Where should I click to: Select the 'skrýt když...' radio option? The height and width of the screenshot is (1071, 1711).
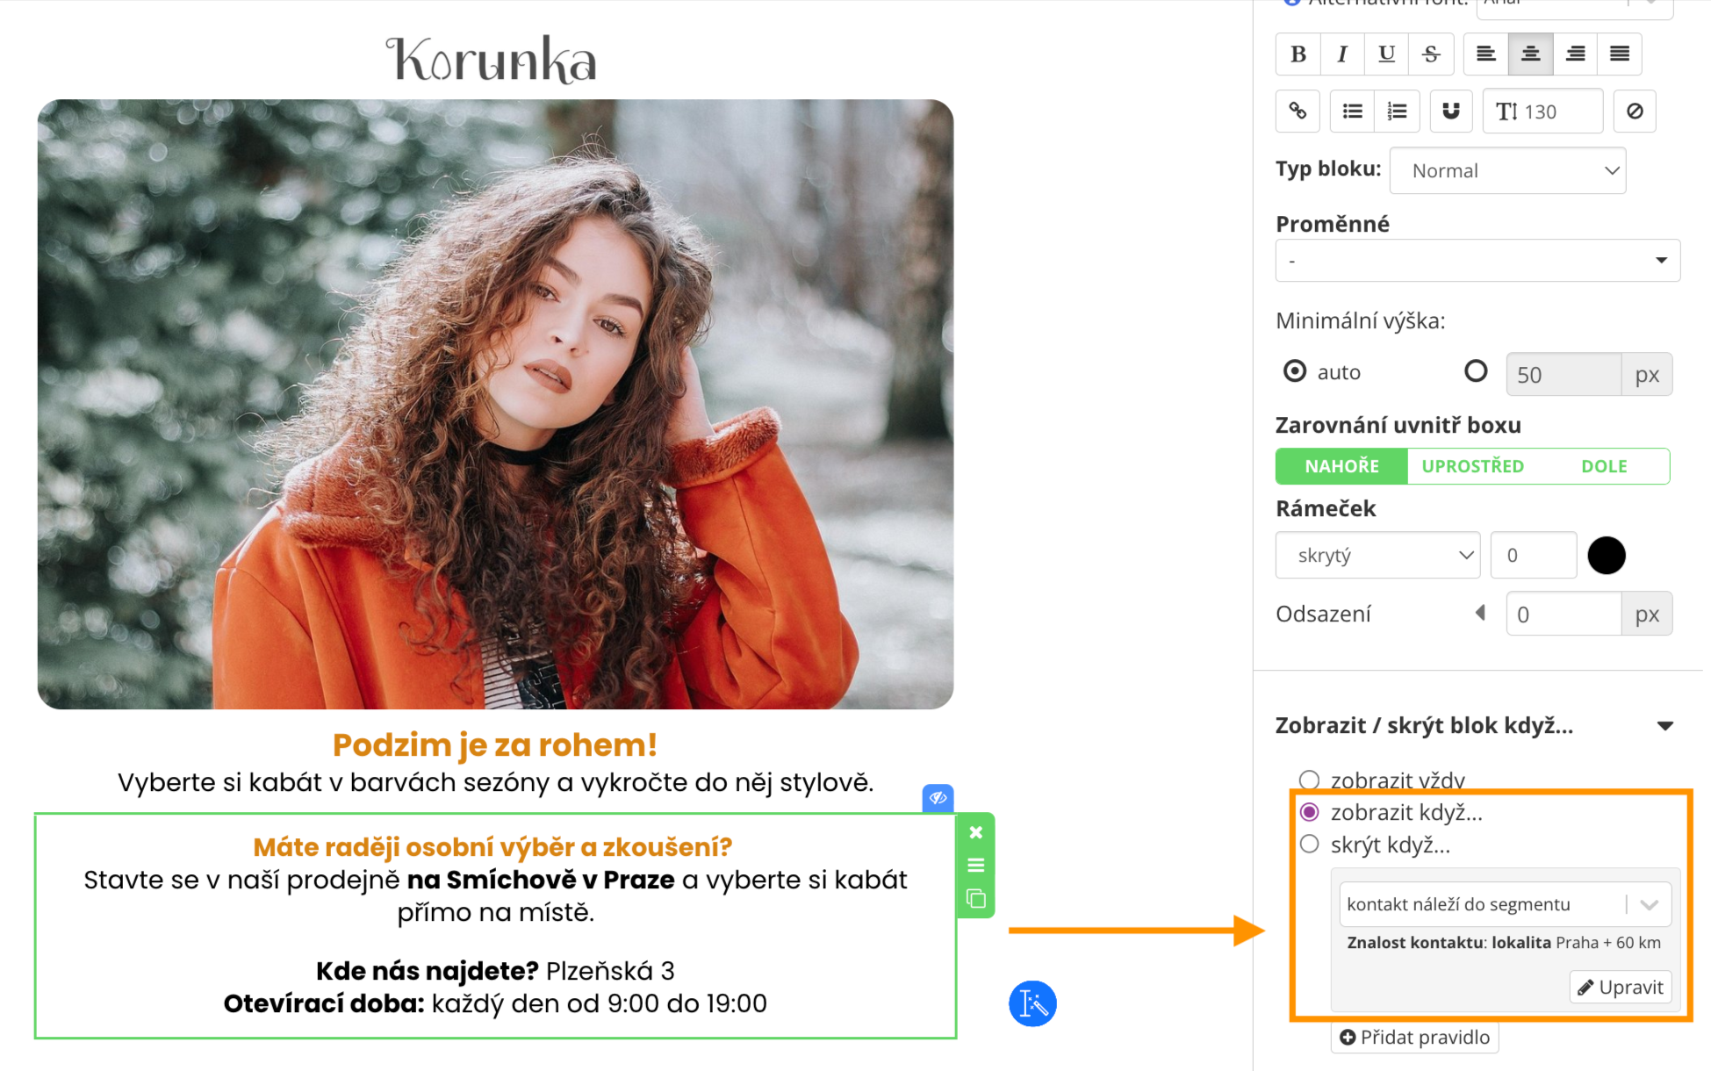coord(1309,845)
